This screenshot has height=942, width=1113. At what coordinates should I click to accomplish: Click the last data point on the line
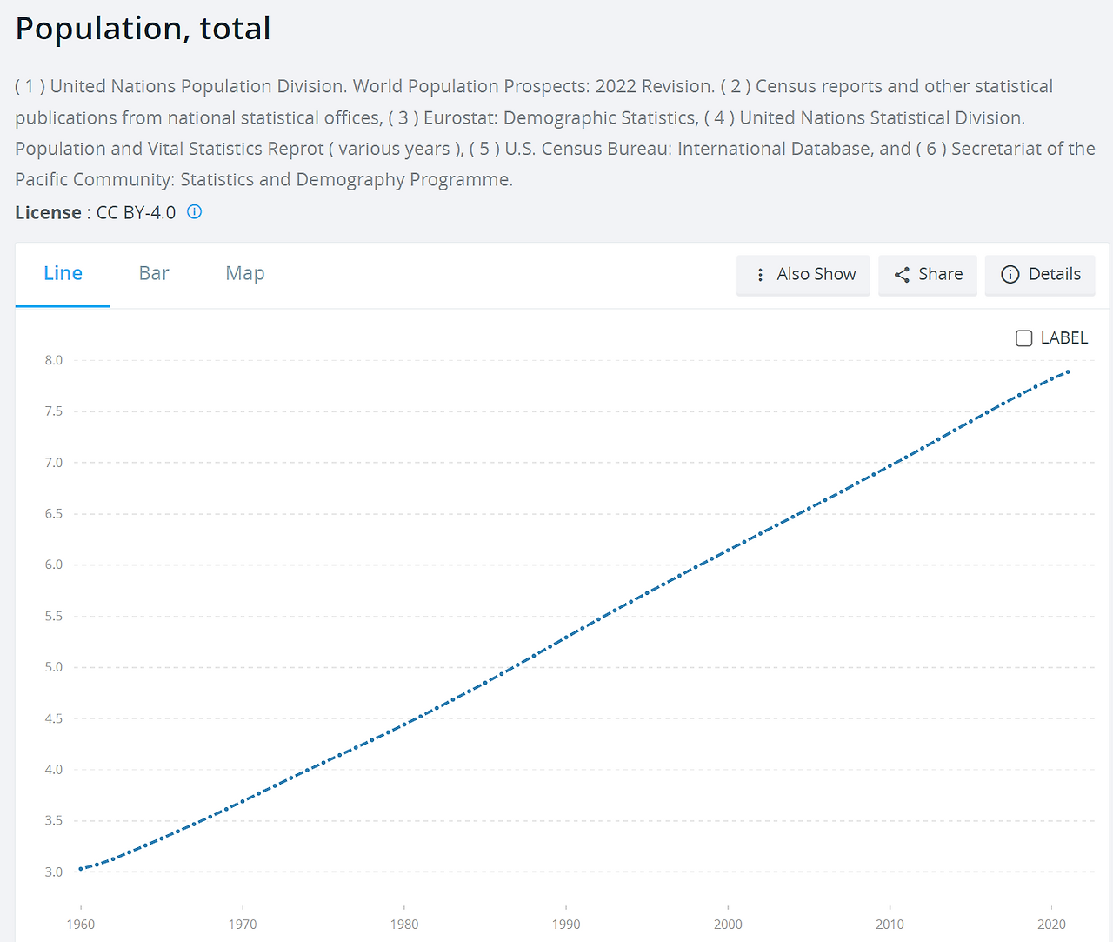(1068, 371)
